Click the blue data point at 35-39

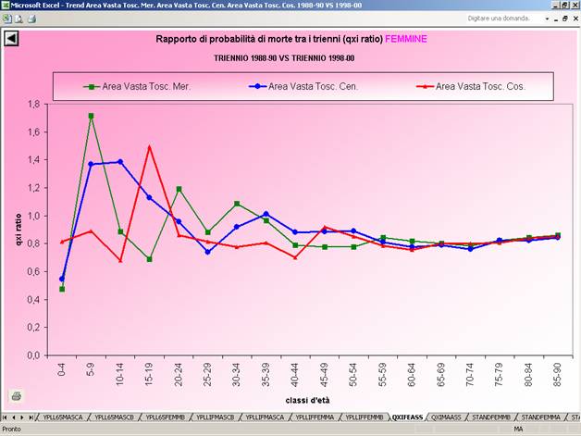(266, 214)
